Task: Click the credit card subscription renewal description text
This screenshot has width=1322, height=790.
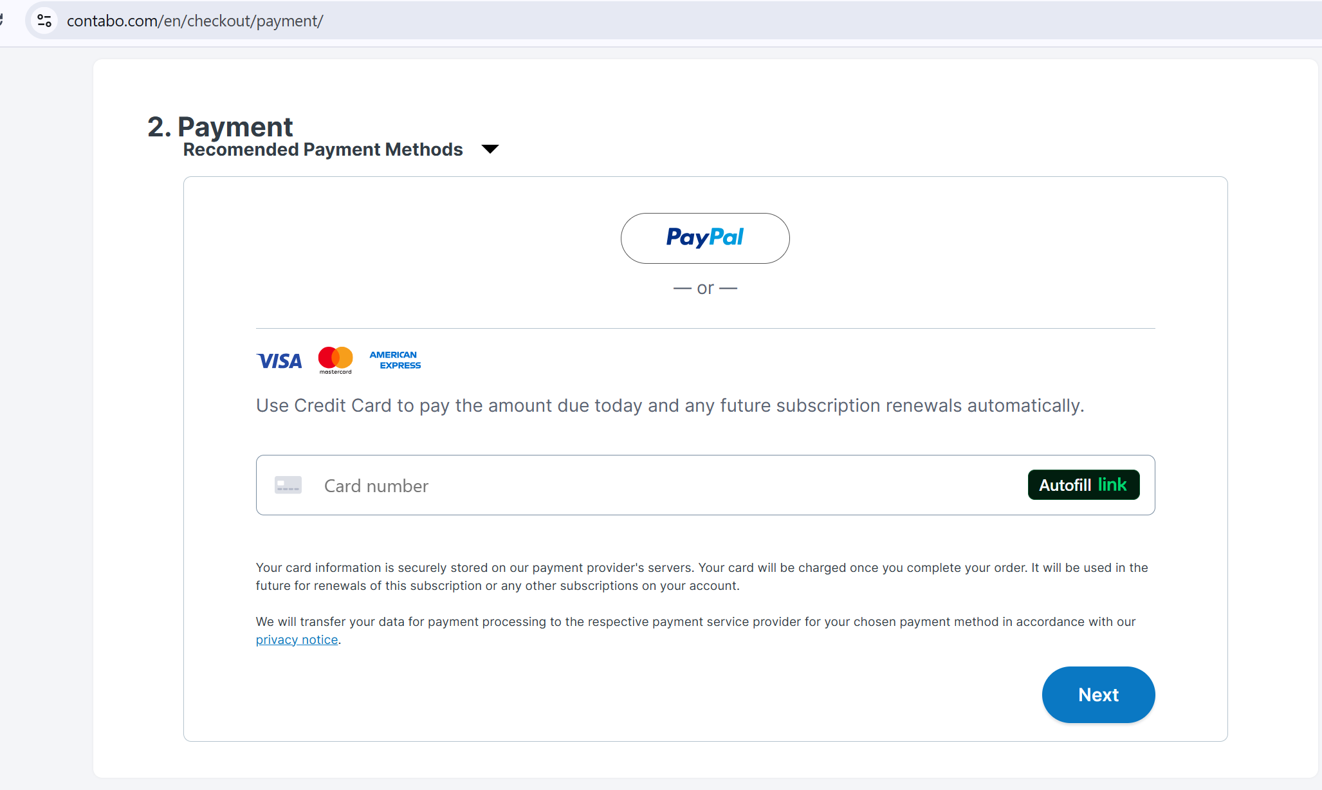Action: click(670, 405)
